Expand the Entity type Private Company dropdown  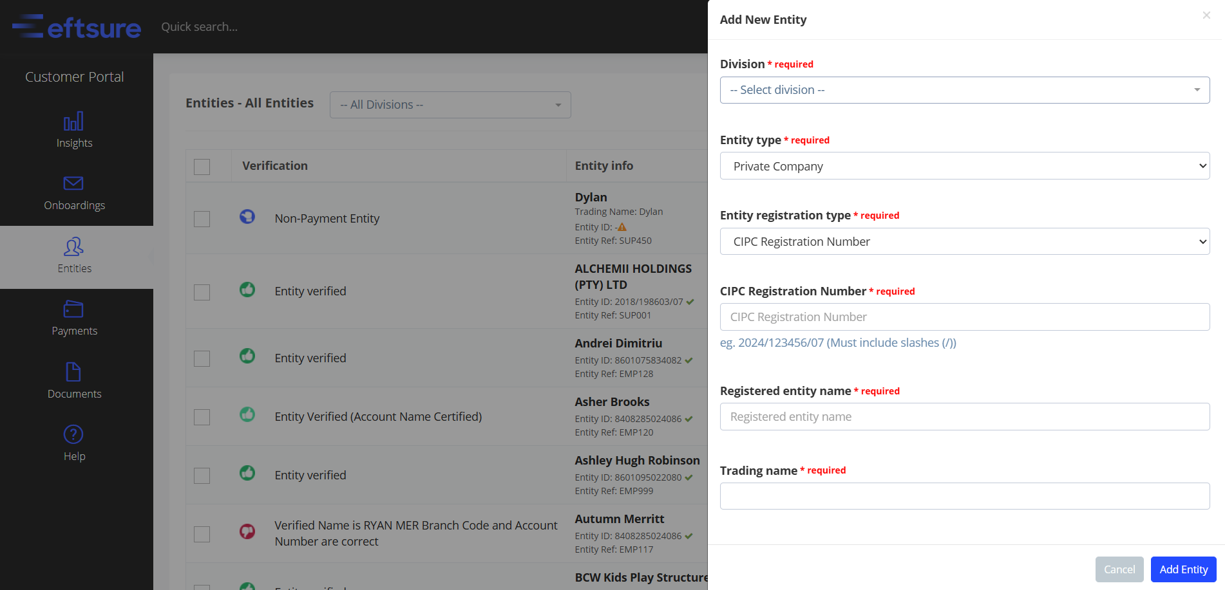pos(965,166)
